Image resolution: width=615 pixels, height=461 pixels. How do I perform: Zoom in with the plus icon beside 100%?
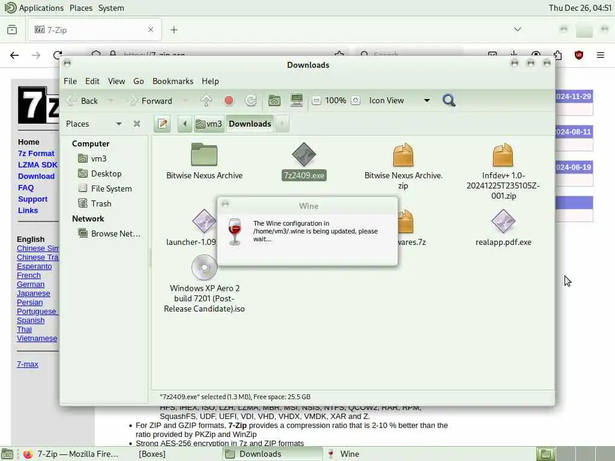point(356,101)
